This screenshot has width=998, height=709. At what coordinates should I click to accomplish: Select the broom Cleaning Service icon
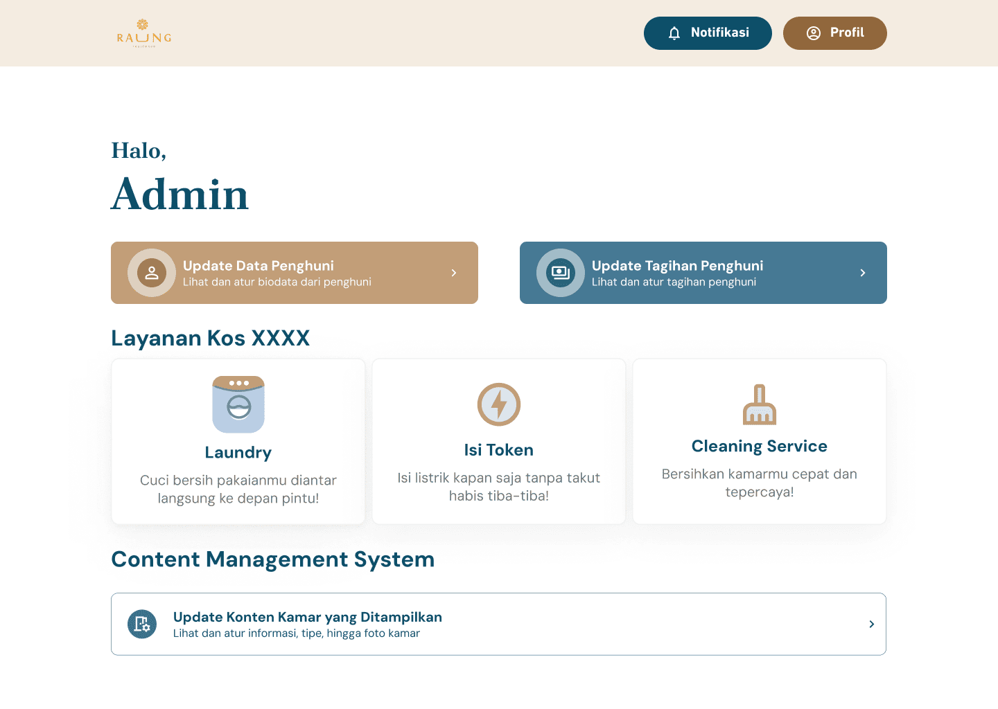pyautogui.click(x=760, y=404)
